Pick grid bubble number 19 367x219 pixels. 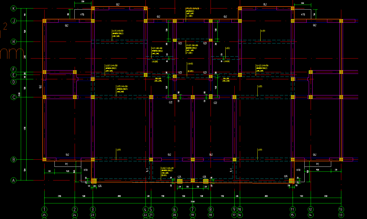pos(193,215)
